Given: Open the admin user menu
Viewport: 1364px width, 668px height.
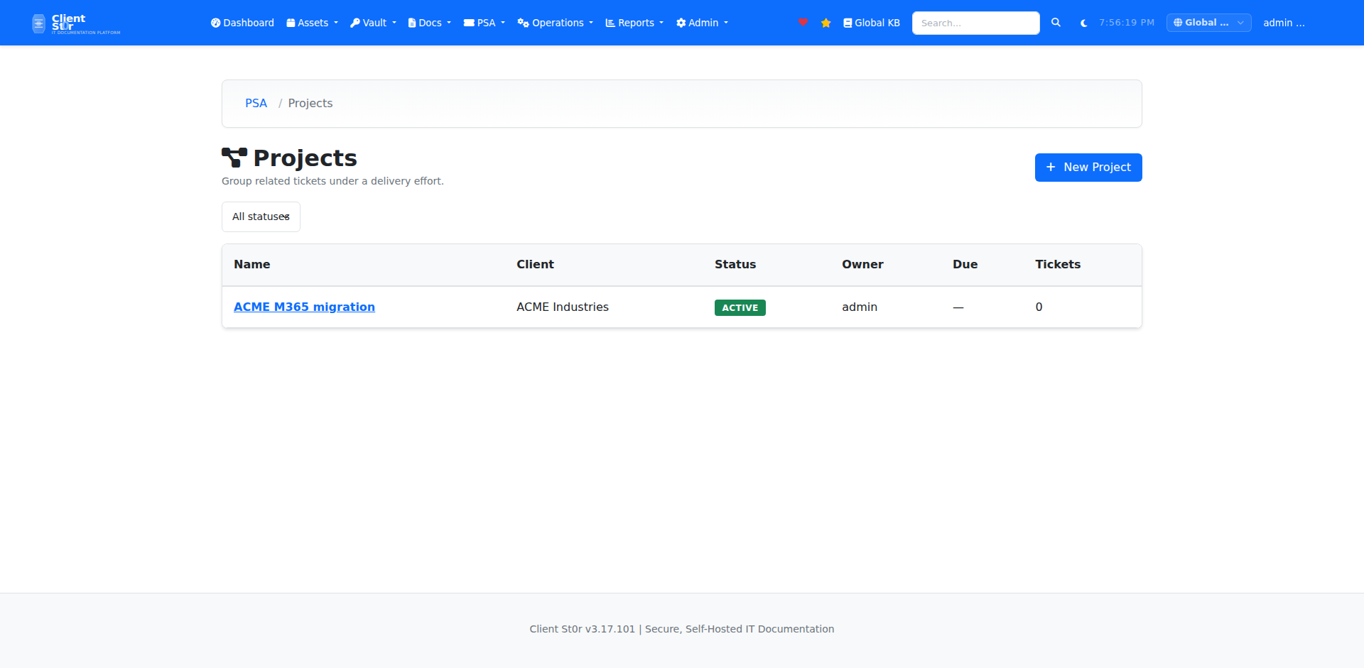Looking at the screenshot, I should [x=1284, y=23].
